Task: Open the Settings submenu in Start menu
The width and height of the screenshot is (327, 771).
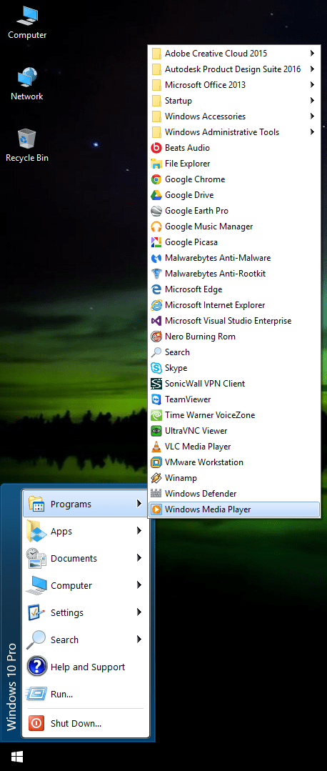Action: pyautogui.click(x=86, y=612)
